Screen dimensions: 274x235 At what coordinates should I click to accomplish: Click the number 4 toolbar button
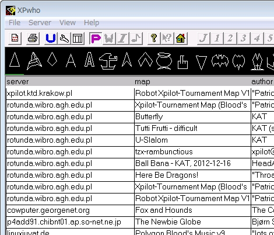click(257, 38)
